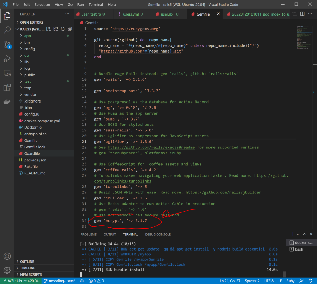
Task: Open the new terminal launch profile dropdown
Action: click(x=298, y=234)
